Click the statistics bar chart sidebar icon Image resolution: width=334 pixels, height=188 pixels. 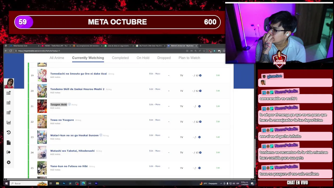(x=9, y=122)
